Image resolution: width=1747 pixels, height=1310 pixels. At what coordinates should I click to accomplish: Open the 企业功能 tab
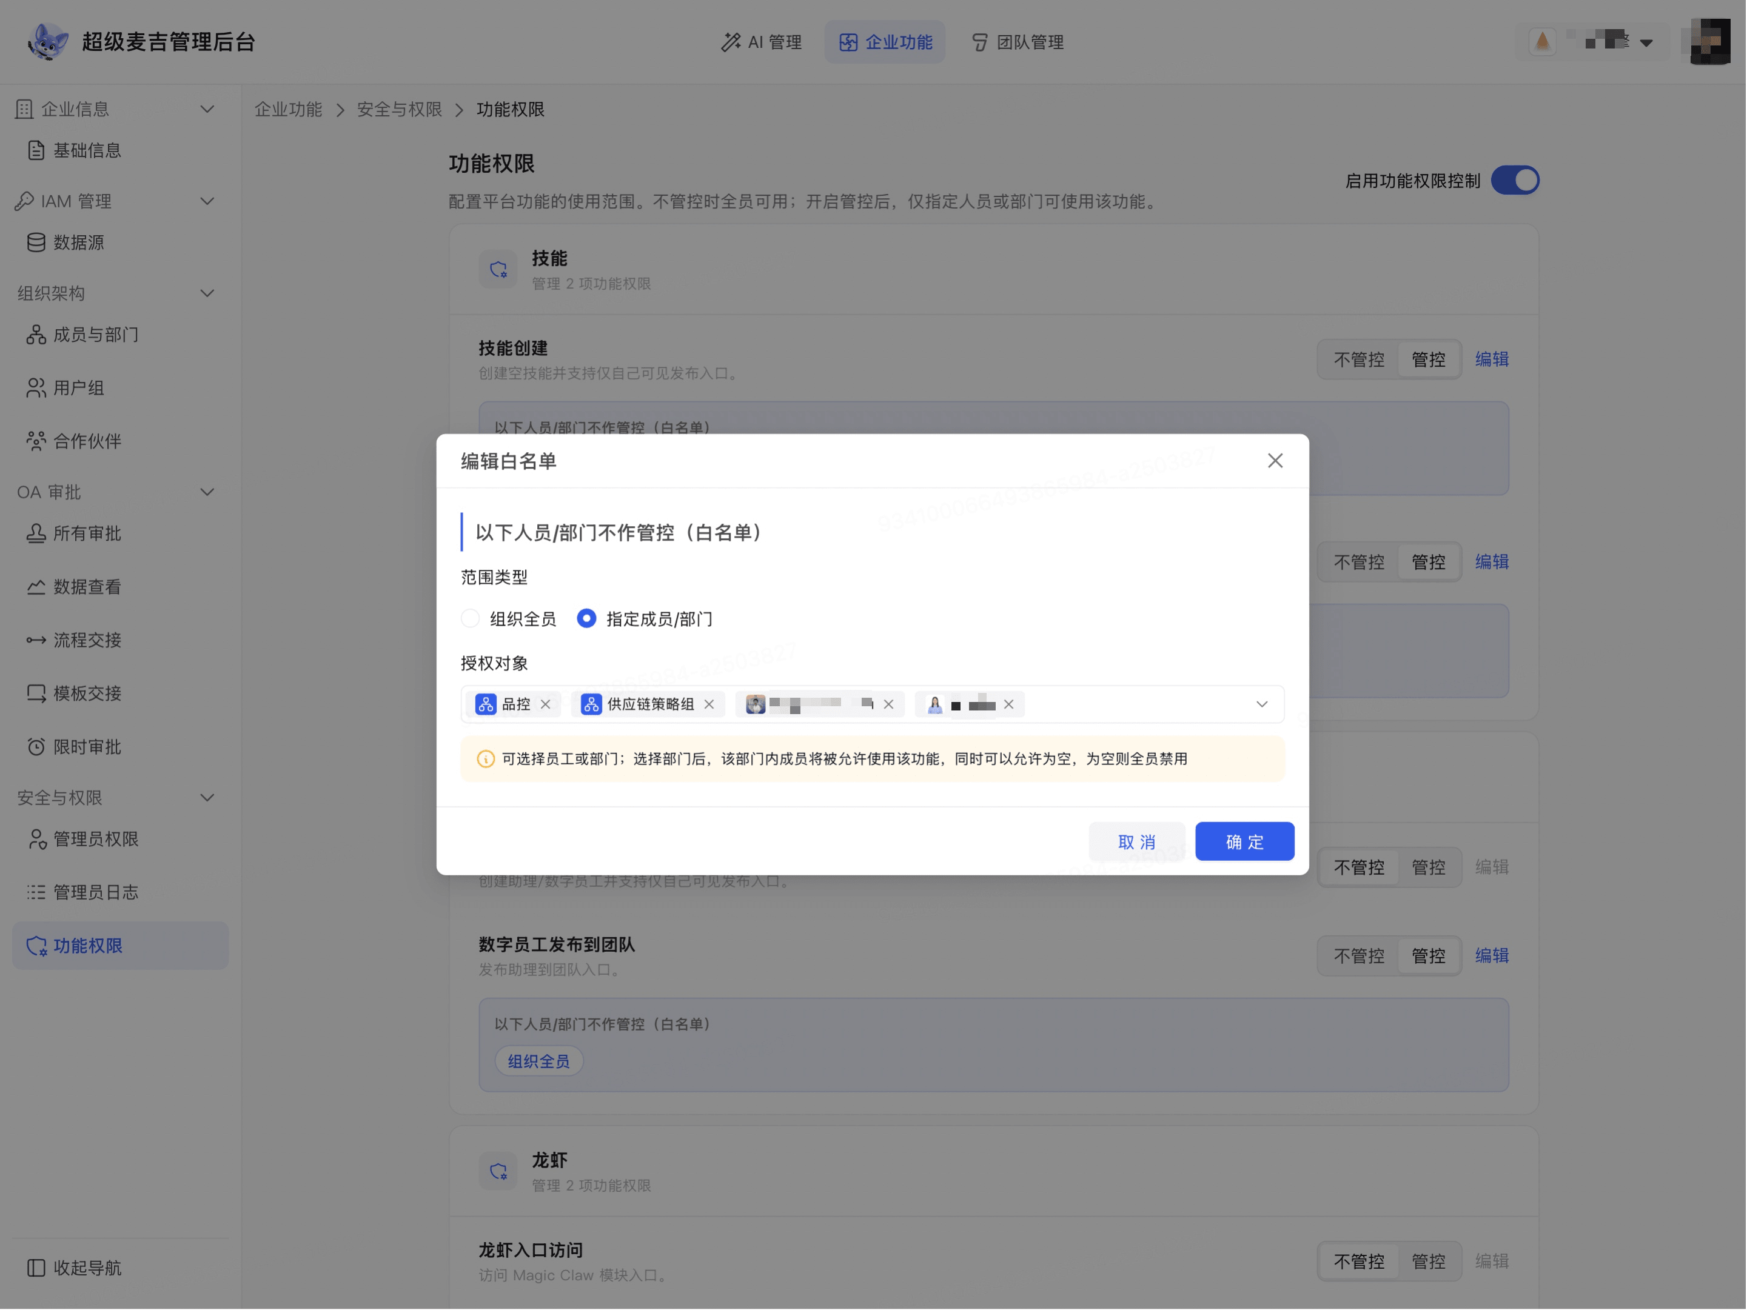pyautogui.click(x=885, y=42)
